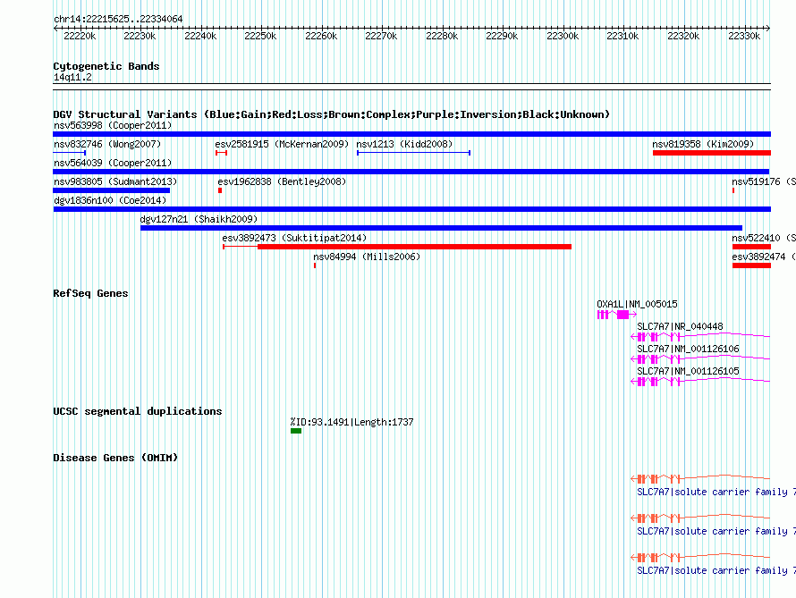Click the DGV Structural Variants track heading
Screen dimensions: 796x598
332,114
